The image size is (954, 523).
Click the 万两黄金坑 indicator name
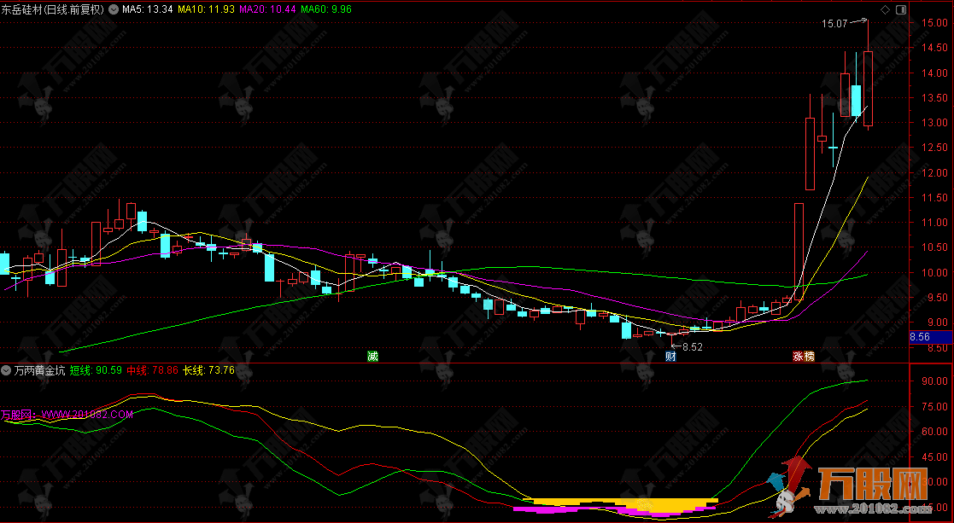click(39, 370)
